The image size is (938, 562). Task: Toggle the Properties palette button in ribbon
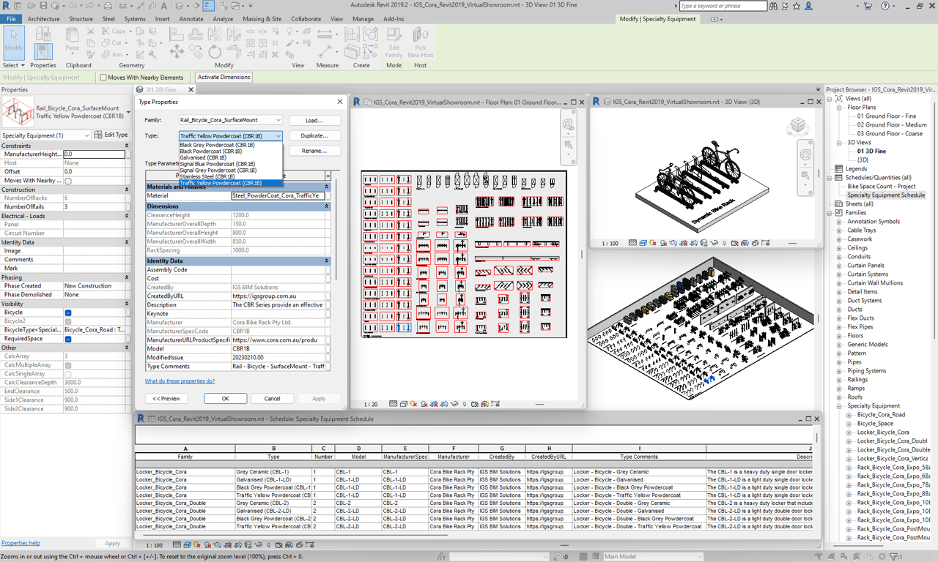pos(43,51)
